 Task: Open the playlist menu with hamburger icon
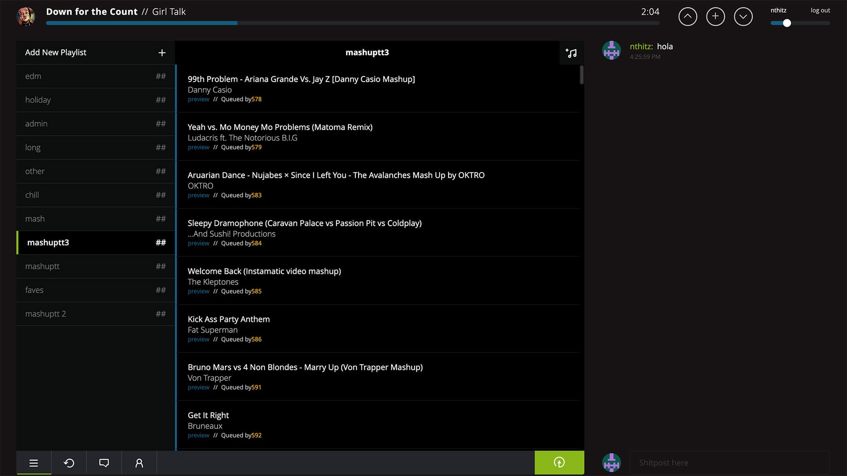pyautogui.click(x=34, y=463)
